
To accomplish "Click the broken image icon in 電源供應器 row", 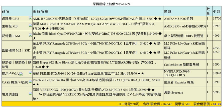I will point(31,93).
